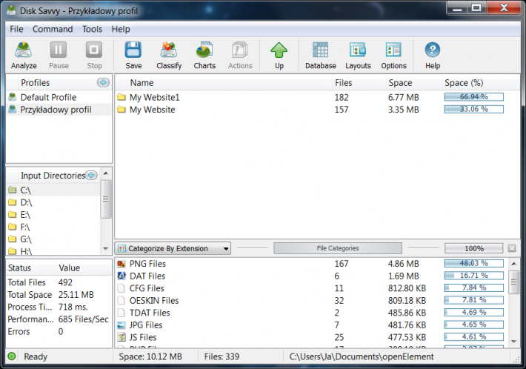Click the Pause toolbar button
Image resolution: width=526 pixels, height=369 pixels.
(59, 56)
